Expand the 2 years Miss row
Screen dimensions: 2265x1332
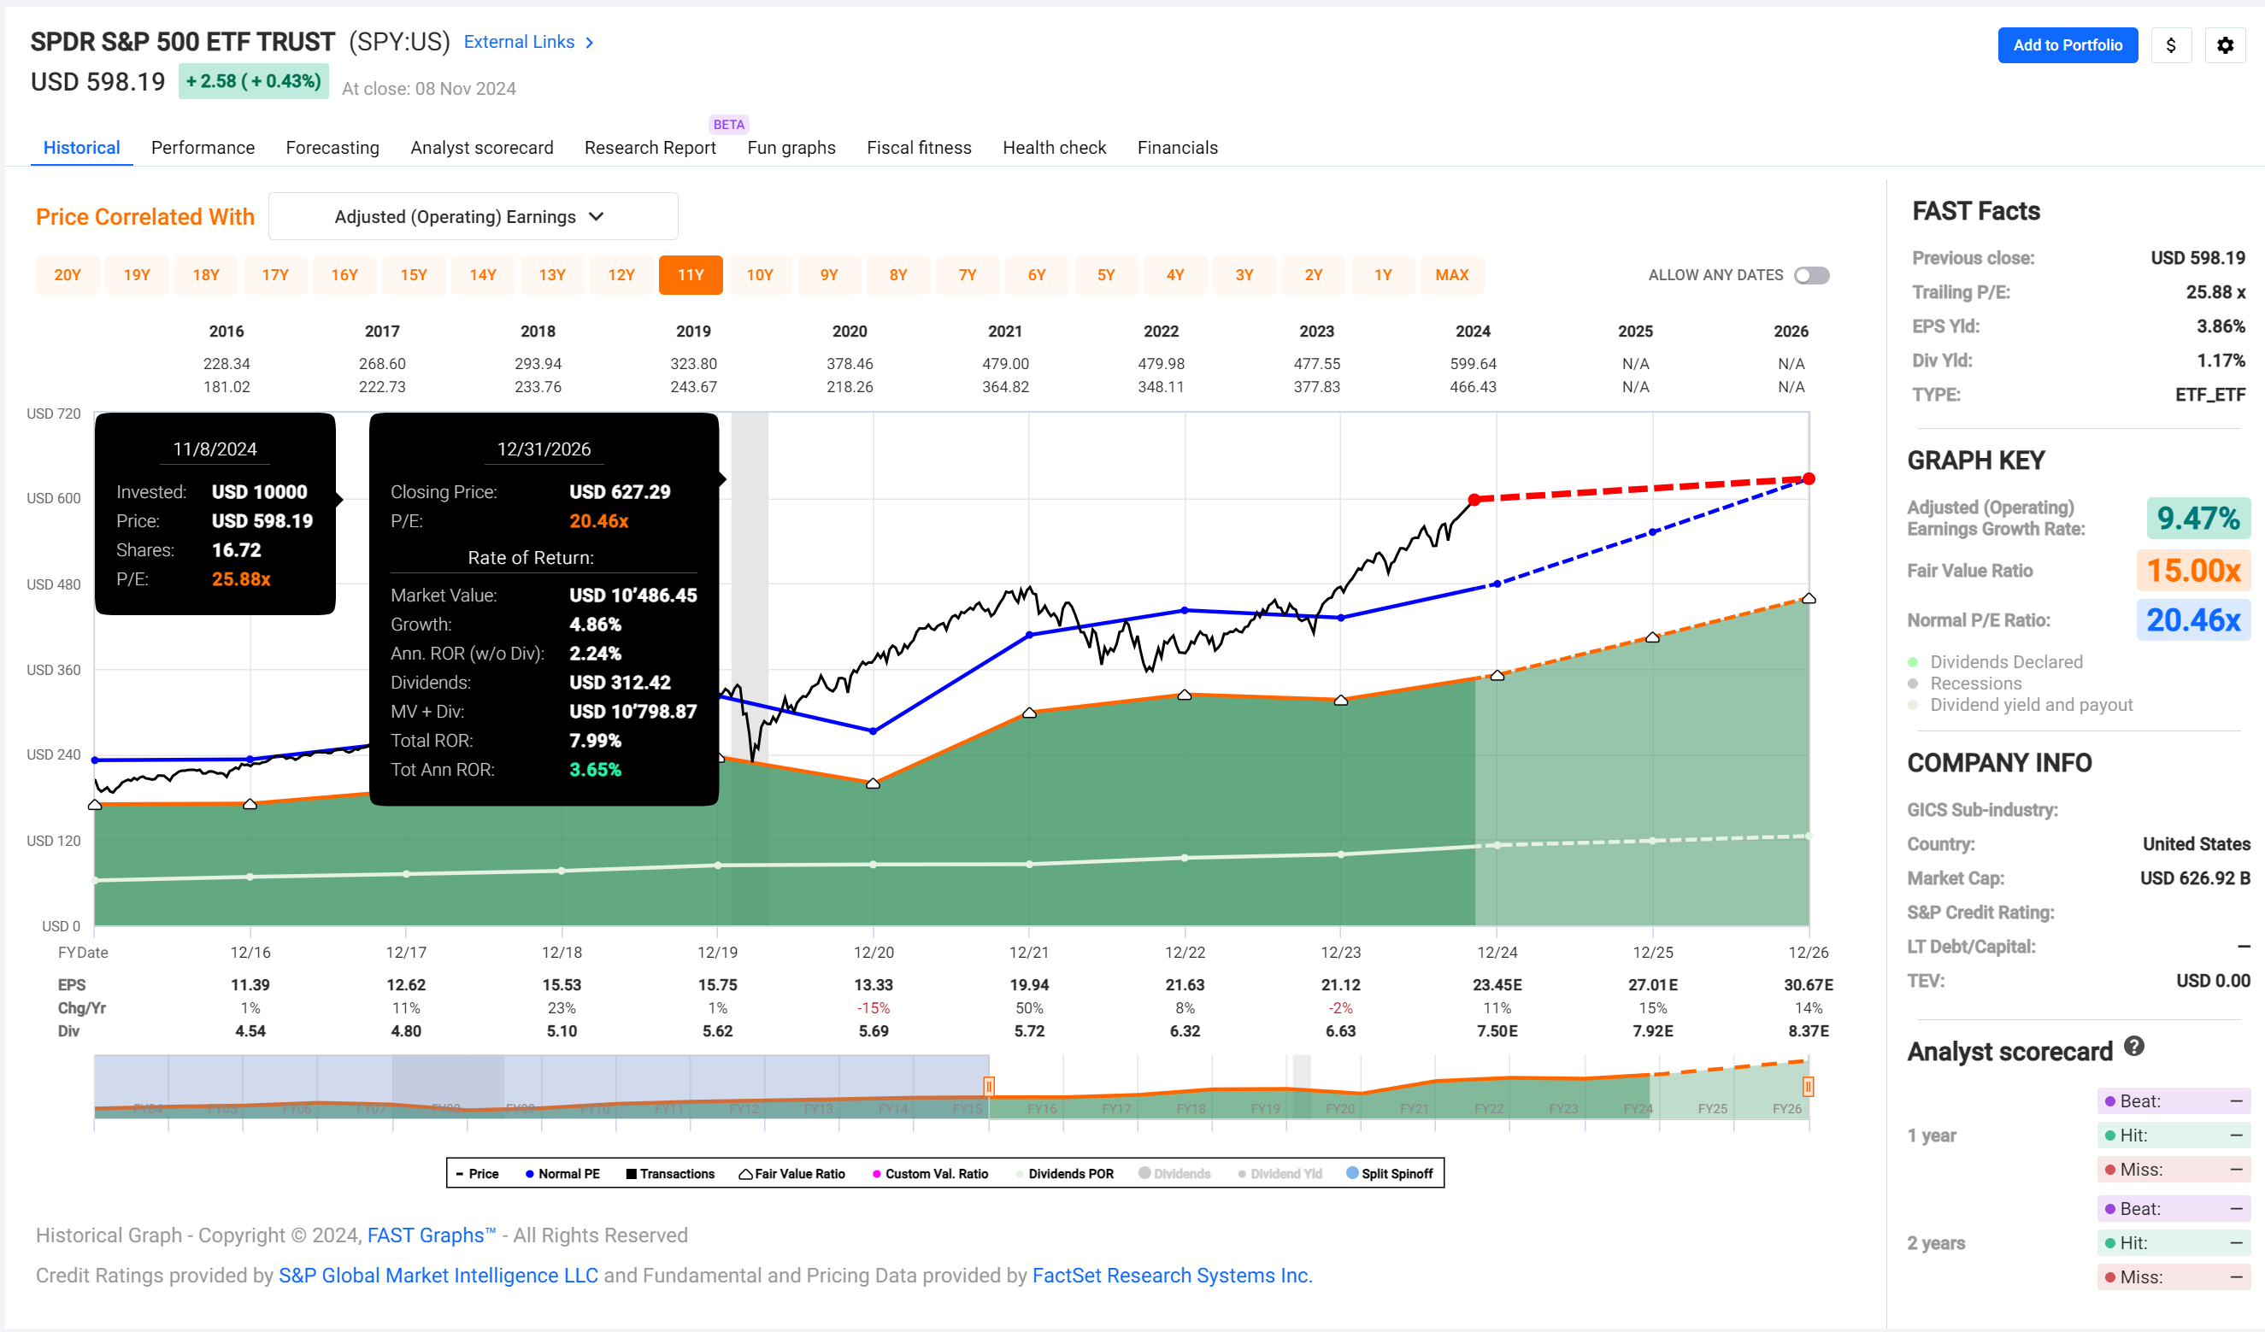point(2174,1276)
